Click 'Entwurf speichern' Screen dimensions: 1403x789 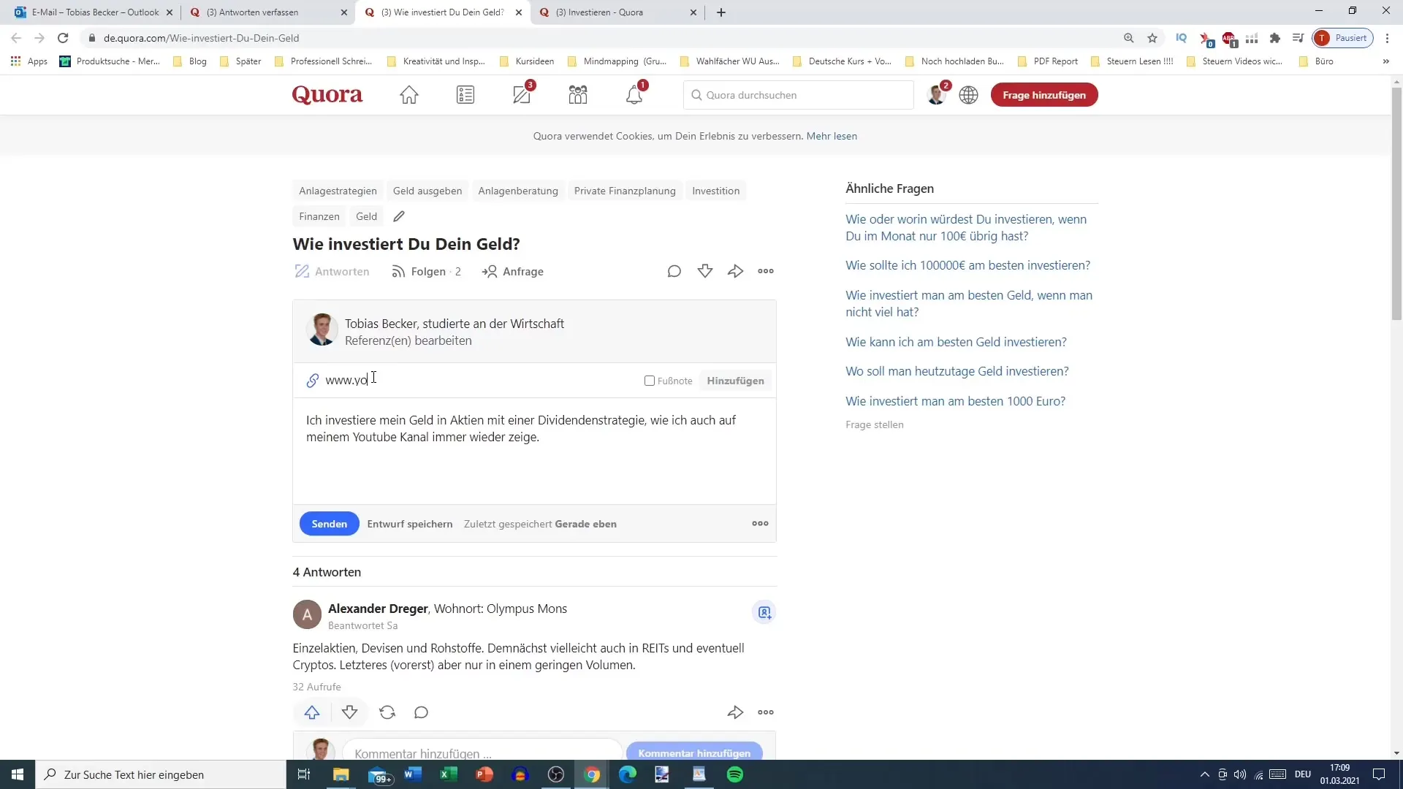coord(410,524)
